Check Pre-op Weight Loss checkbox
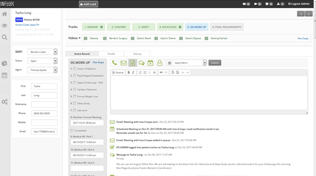316x176 pixels. 74,96
